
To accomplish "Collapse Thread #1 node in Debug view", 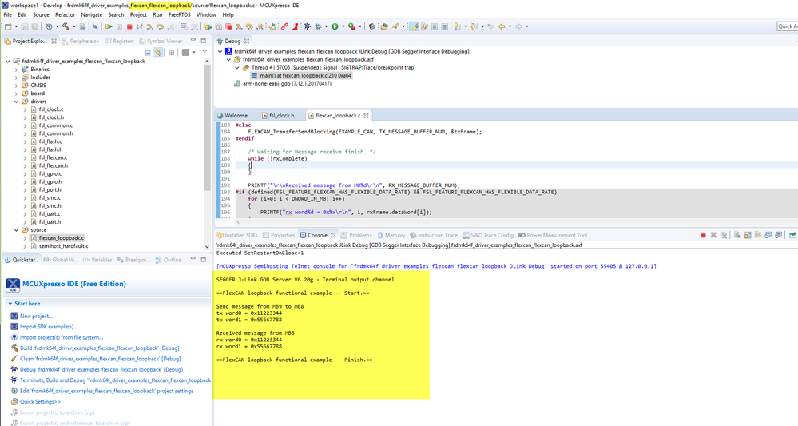I will [237, 68].
